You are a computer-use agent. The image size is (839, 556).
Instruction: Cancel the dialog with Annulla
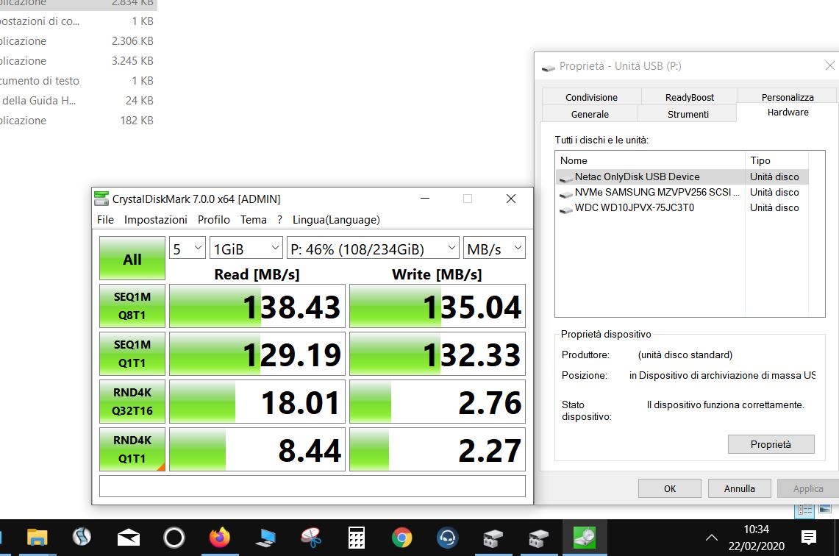point(740,488)
